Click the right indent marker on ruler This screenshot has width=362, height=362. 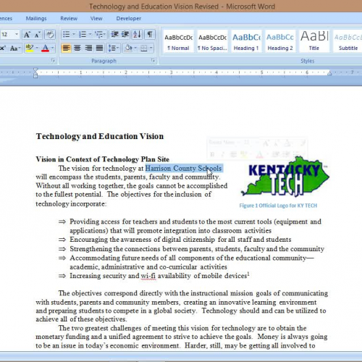click(x=329, y=73)
